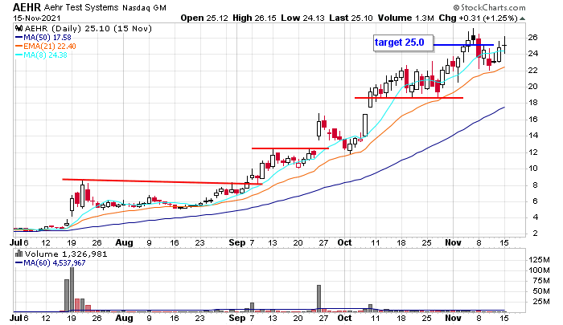Click the Oct label on volume panel axis
This screenshot has width=563, height=325.
(x=344, y=318)
